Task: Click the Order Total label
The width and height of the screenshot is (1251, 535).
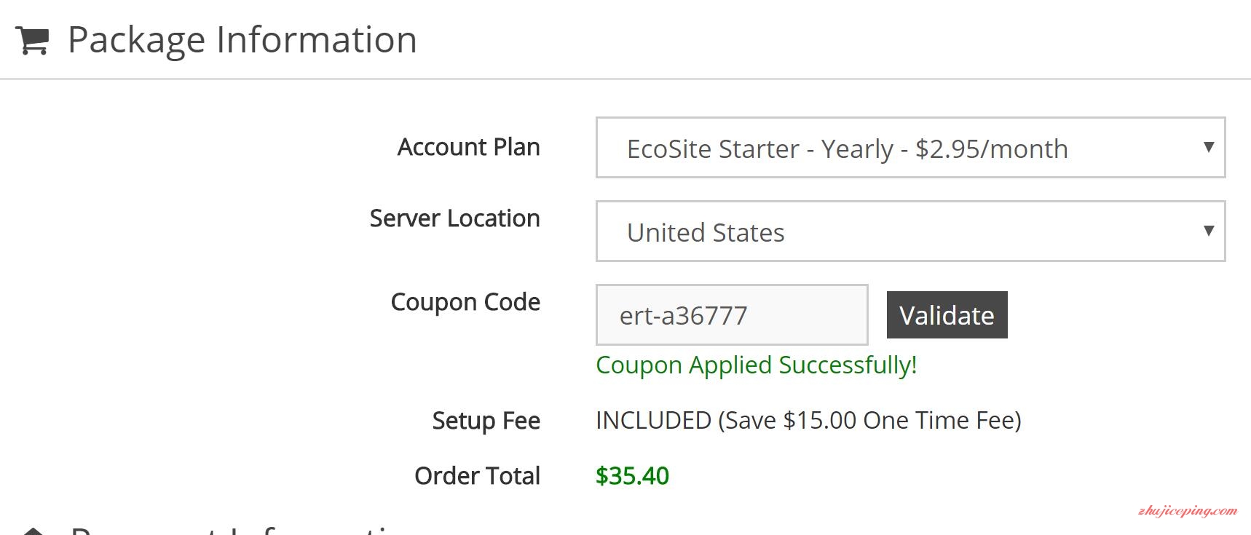Action: pyautogui.click(x=477, y=476)
